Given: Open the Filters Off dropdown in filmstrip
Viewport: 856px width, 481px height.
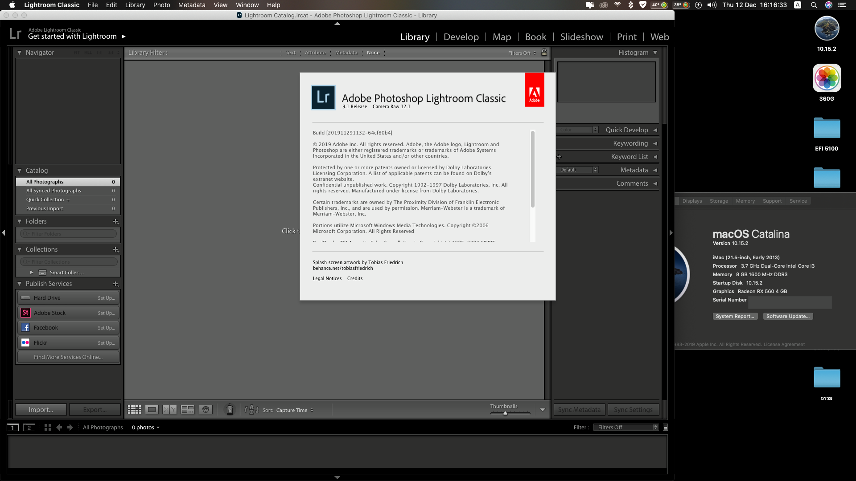Looking at the screenshot, I should tap(626, 428).
